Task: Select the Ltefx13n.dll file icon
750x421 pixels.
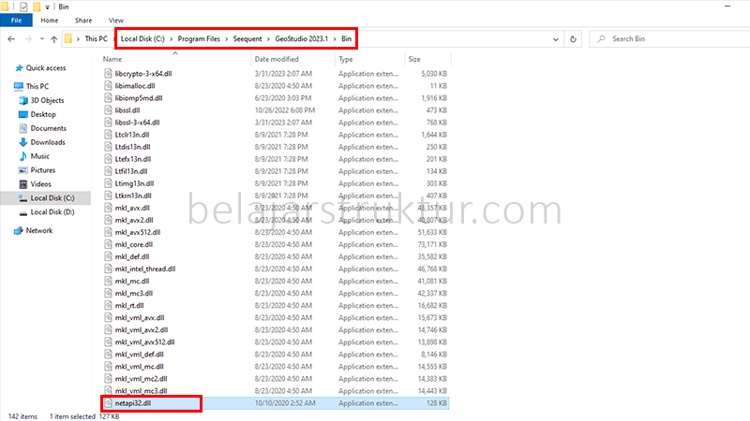Action: [108, 159]
